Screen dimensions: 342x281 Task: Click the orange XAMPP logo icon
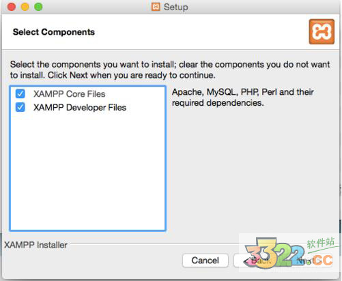tap(322, 31)
